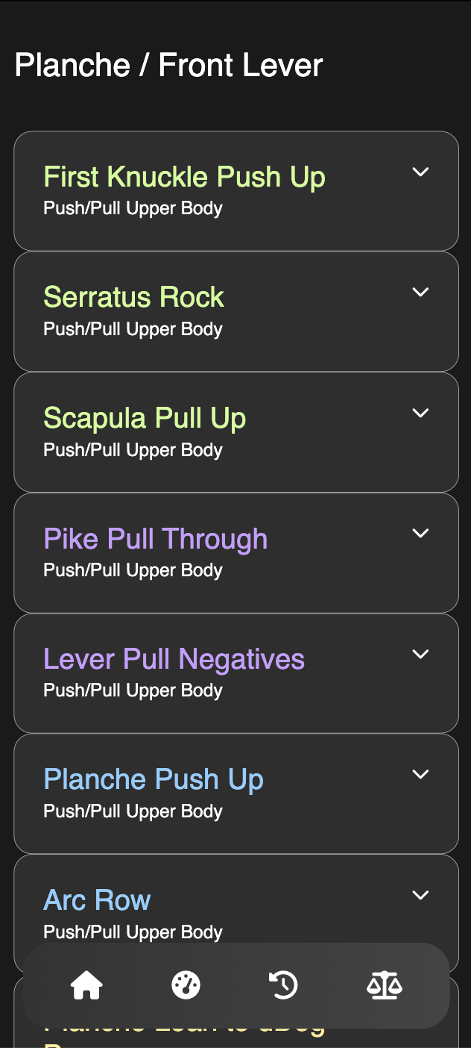471x1048 pixels.
Task: Open the Pike Pull Through exercise title
Action: coord(155,539)
